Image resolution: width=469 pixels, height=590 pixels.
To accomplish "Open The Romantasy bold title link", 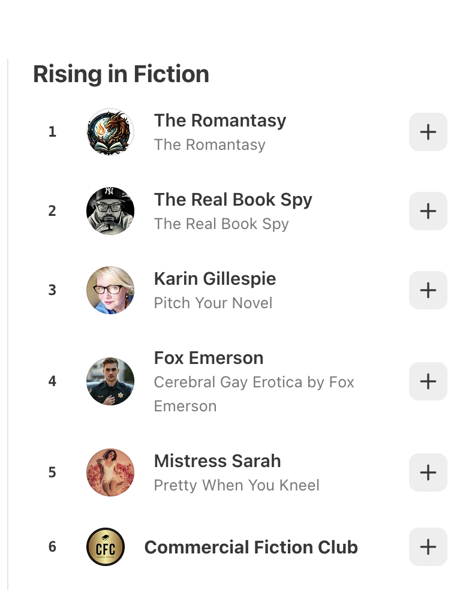I will [x=220, y=121].
